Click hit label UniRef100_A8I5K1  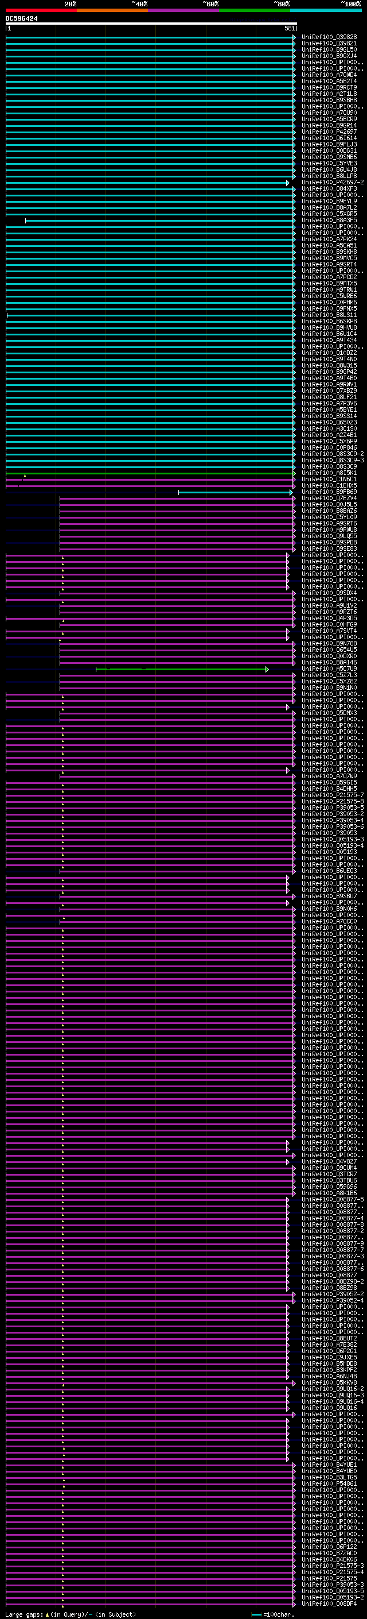pyautogui.click(x=329, y=473)
